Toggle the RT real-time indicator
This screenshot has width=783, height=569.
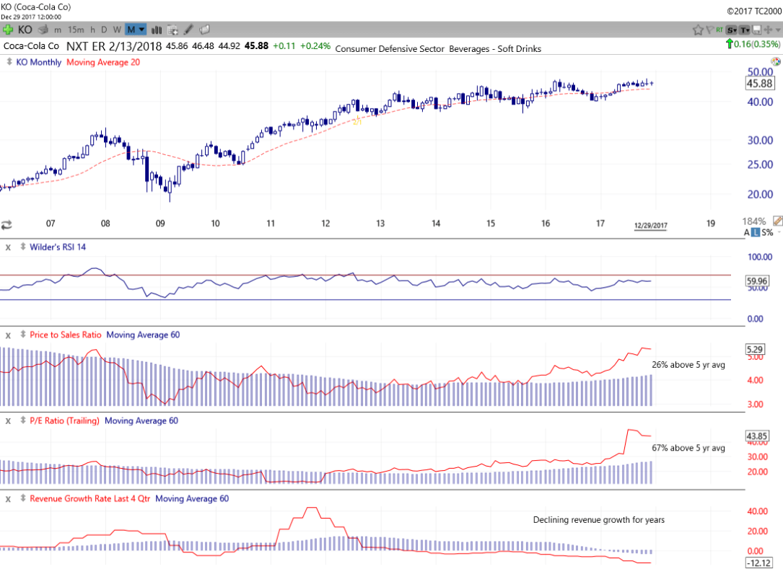[x=720, y=30]
